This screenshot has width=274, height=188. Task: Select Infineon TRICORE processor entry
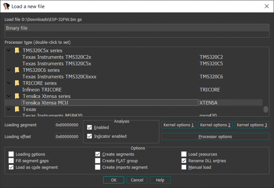coord(42,90)
